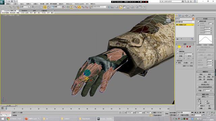This screenshot has width=216, height=121.
Task: Open the 工具(T) menu
Action: pyautogui.click(x=16, y=4)
